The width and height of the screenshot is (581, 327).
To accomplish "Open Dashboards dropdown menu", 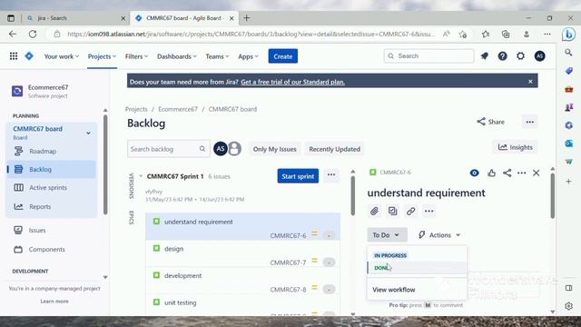I will coord(177,56).
